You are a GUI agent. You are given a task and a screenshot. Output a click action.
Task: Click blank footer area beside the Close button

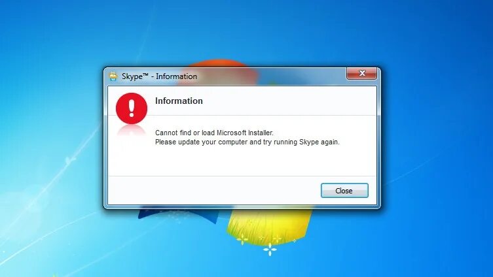(x=214, y=190)
